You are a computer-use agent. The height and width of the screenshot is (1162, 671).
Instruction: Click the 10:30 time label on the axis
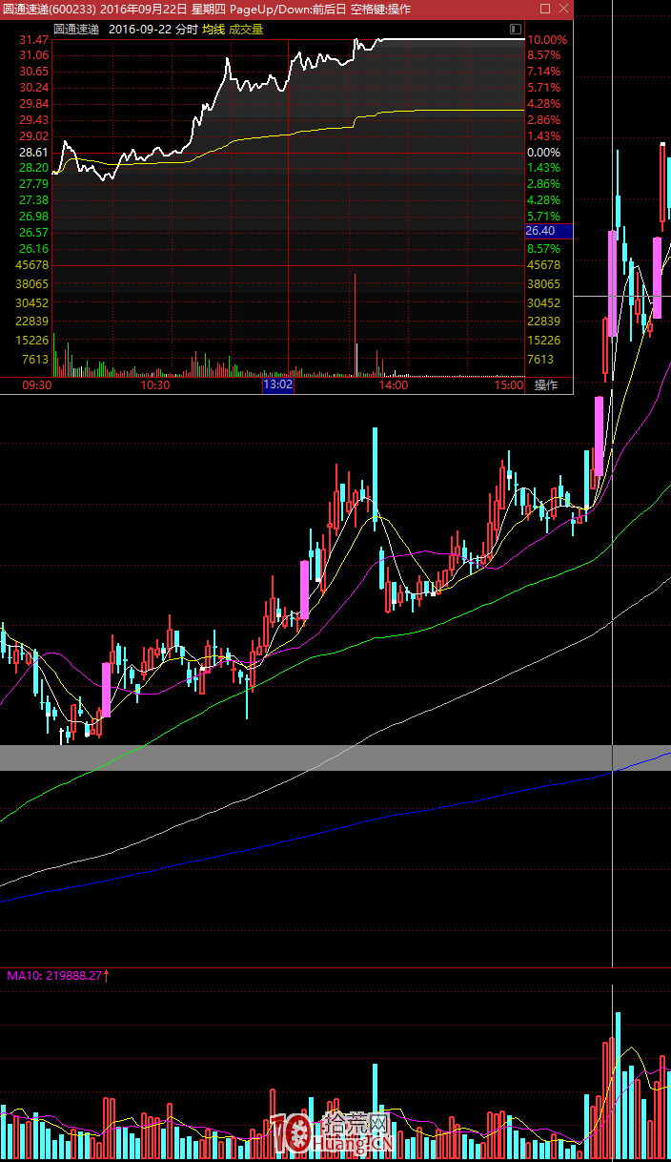coord(155,385)
